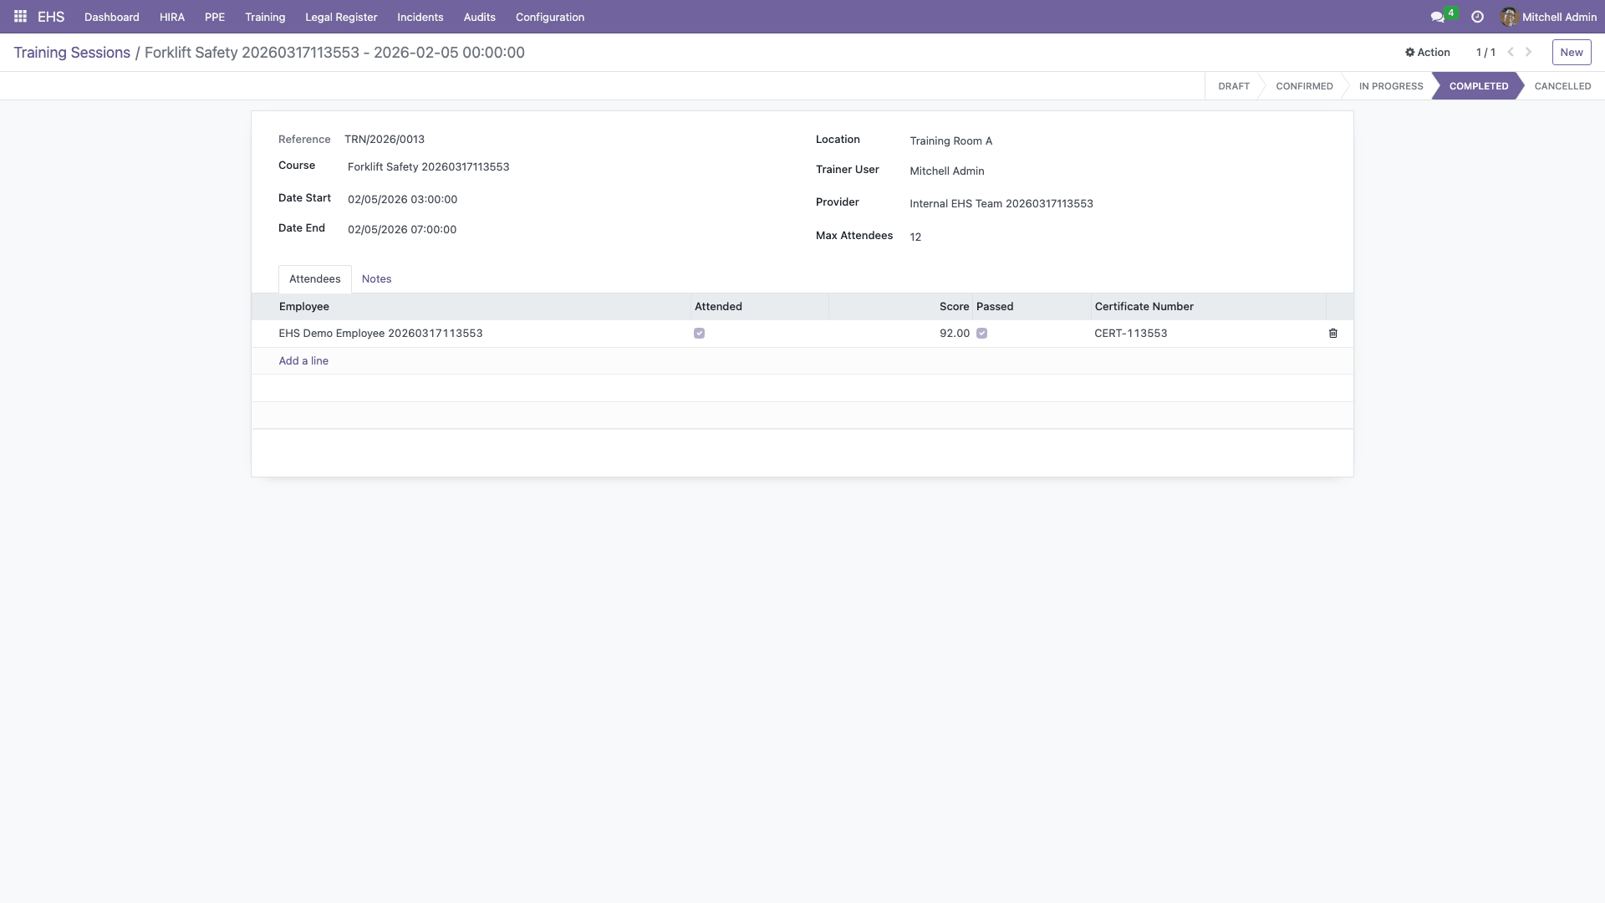1605x903 pixels.
Task: Click the Max Attendees field value
Action: tap(915, 237)
